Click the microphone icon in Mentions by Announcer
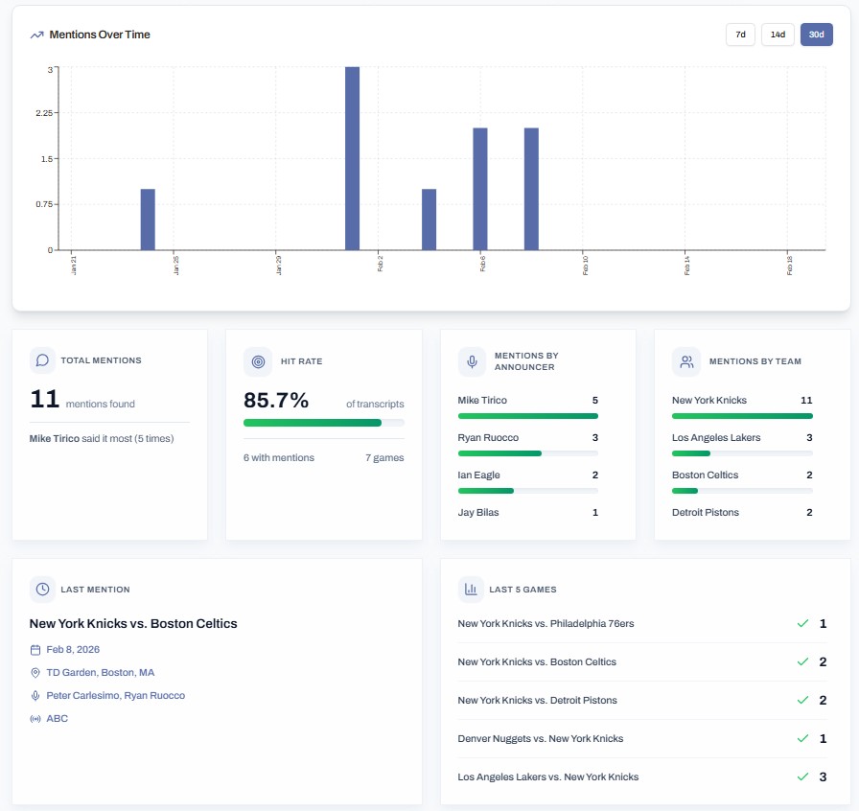859x811 pixels. click(x=472, y=361)
